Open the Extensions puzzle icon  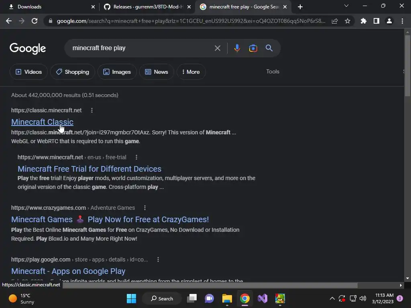[364, 21]
